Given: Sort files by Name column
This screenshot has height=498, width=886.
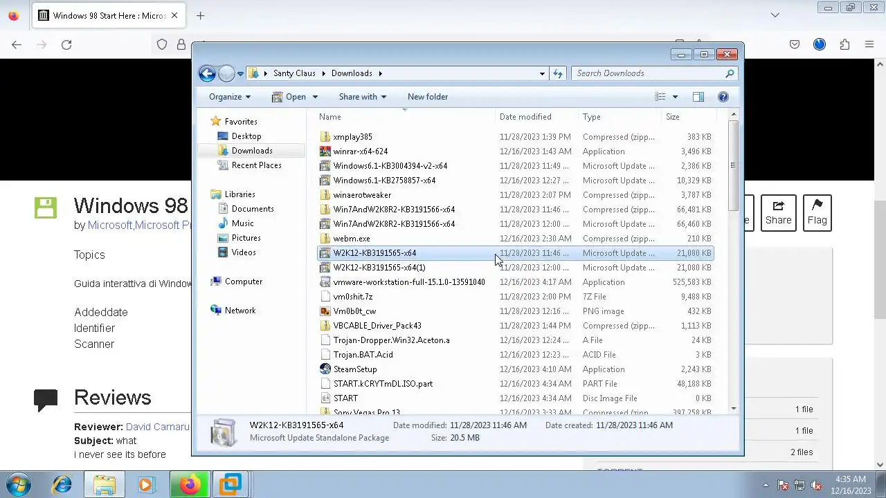Looking at the screenshot, I should point(330,117).
